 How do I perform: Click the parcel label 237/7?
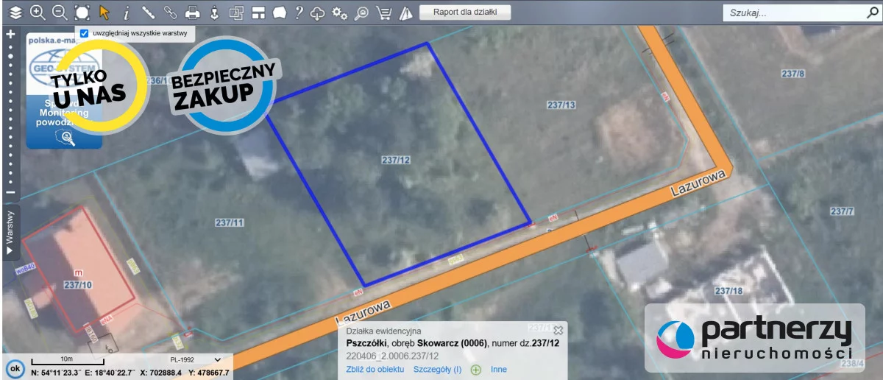point(842,211)
